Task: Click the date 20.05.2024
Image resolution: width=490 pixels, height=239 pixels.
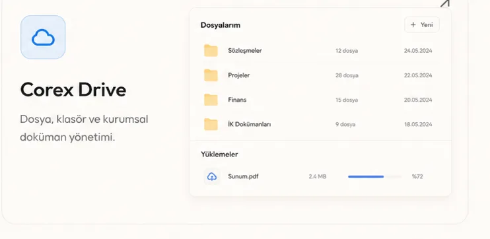Action: tap(418, 100)
